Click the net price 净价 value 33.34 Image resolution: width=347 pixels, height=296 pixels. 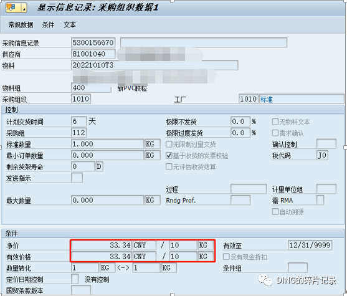(102, 246)
